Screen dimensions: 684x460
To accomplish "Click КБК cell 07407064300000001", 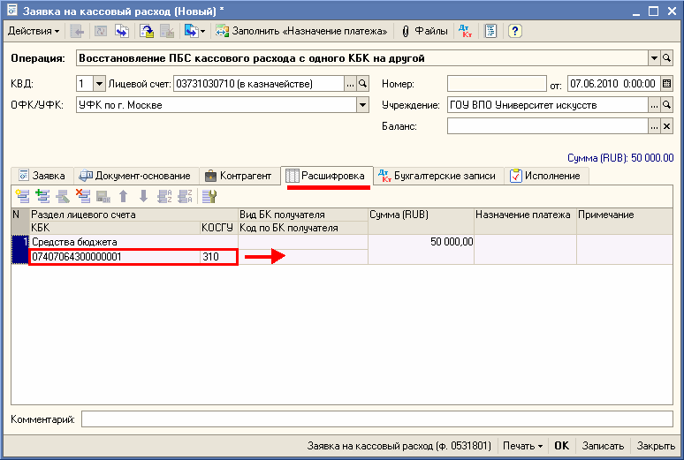I will pyautogui.click(x=115, y=257).
